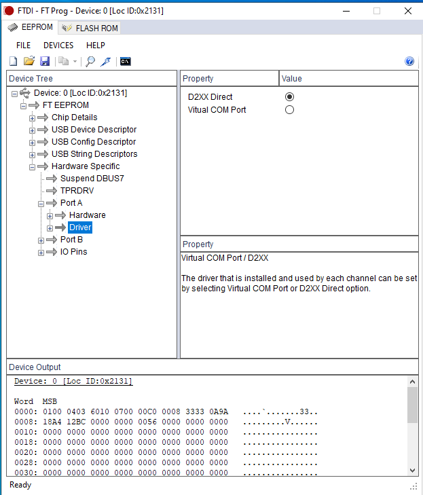
Task: Select the D2XX Direct radio button
Action: (289, 97)
